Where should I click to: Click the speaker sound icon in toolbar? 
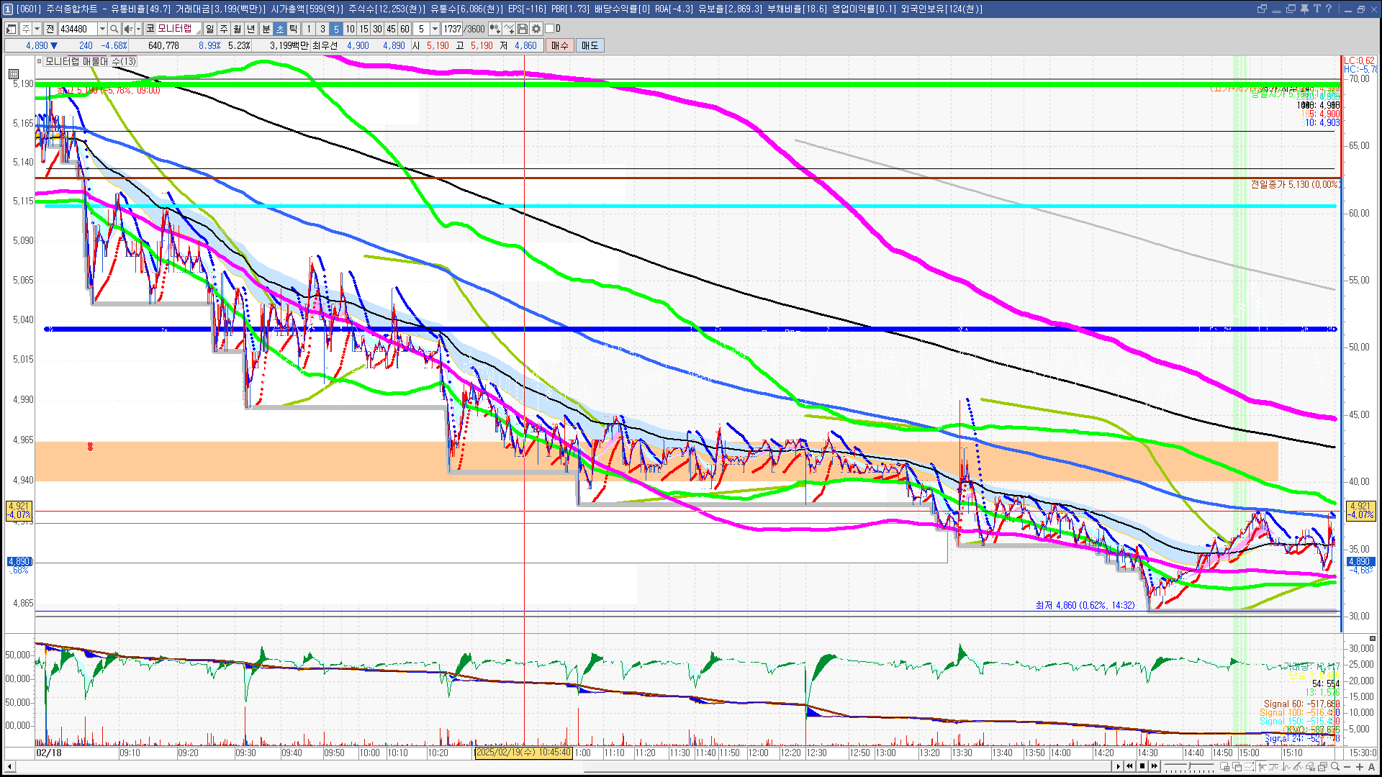(127, 29)
